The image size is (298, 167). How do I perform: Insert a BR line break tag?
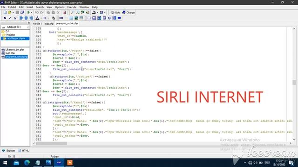click(61, 18)
